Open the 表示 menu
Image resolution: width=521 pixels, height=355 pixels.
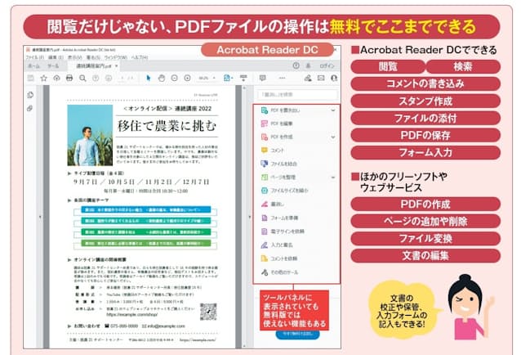75,57
